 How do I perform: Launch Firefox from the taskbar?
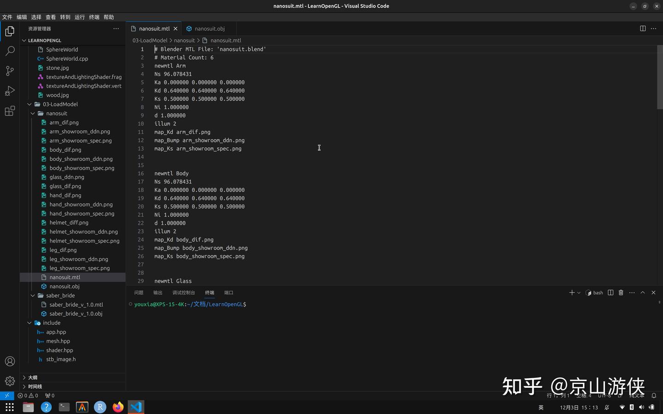117,407
